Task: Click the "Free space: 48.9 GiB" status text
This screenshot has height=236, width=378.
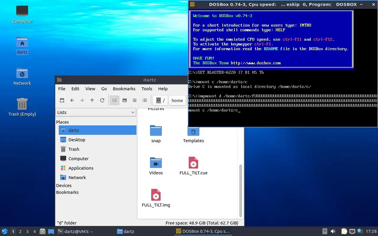Action: pos(202,223)
